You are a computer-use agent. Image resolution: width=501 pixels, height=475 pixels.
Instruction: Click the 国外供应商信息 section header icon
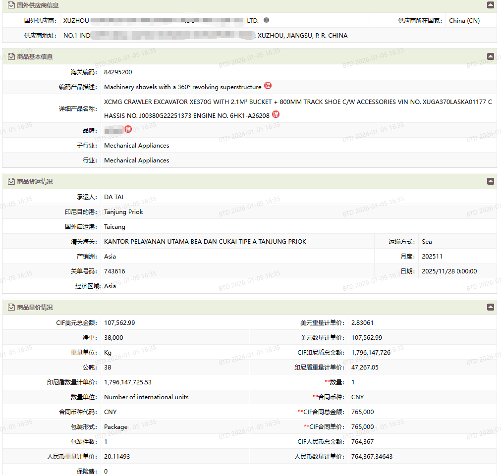tap(11, 5)
